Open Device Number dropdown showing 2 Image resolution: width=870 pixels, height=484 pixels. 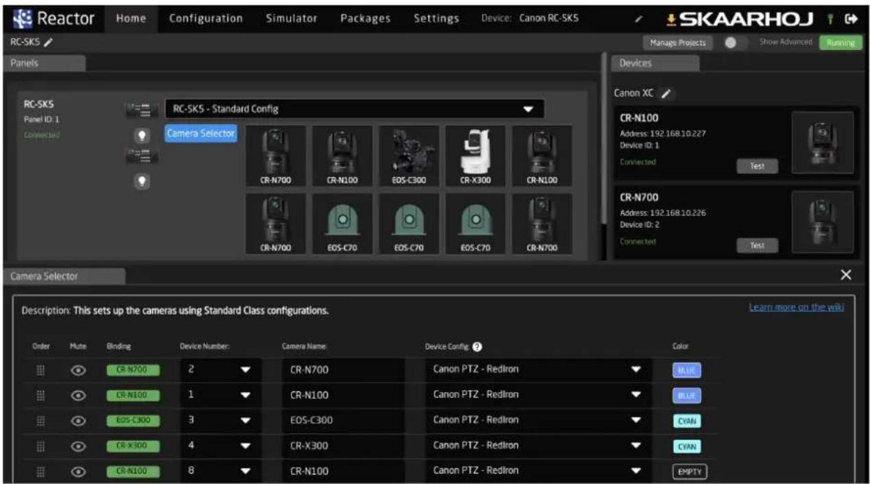coord(220,370)
